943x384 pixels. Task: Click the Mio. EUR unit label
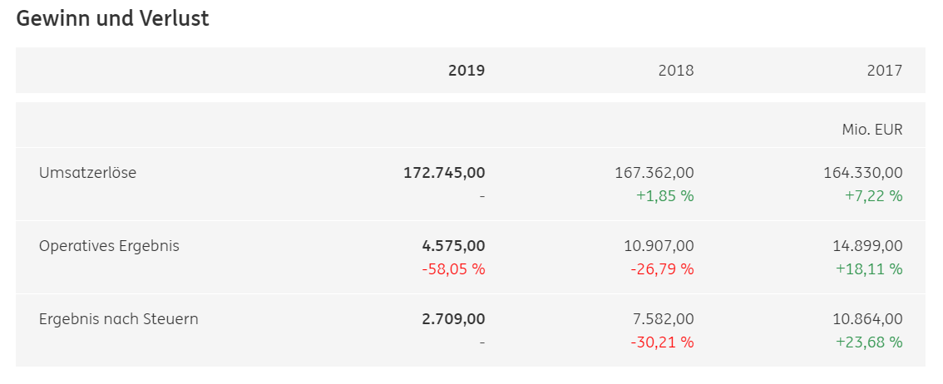pos(872,129)
